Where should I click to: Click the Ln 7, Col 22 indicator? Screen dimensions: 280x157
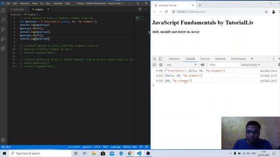coord(74,147)
